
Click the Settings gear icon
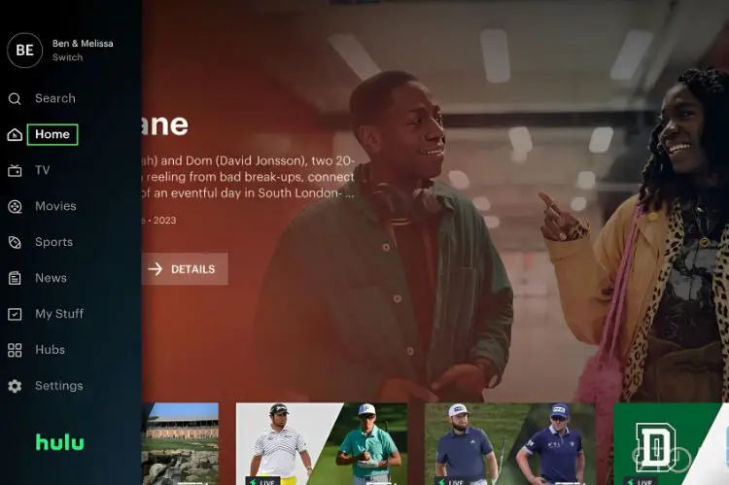pyautogui.click(x=15, y=386)
